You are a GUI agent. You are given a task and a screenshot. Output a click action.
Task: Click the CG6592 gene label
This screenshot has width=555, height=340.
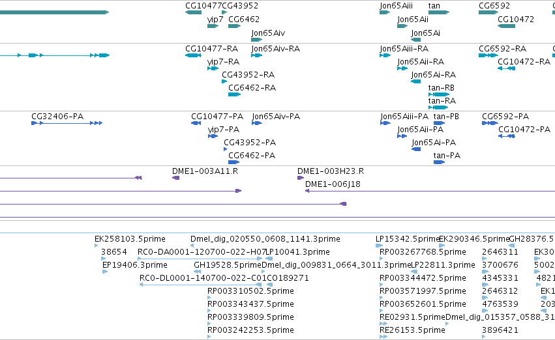[494, 6]
